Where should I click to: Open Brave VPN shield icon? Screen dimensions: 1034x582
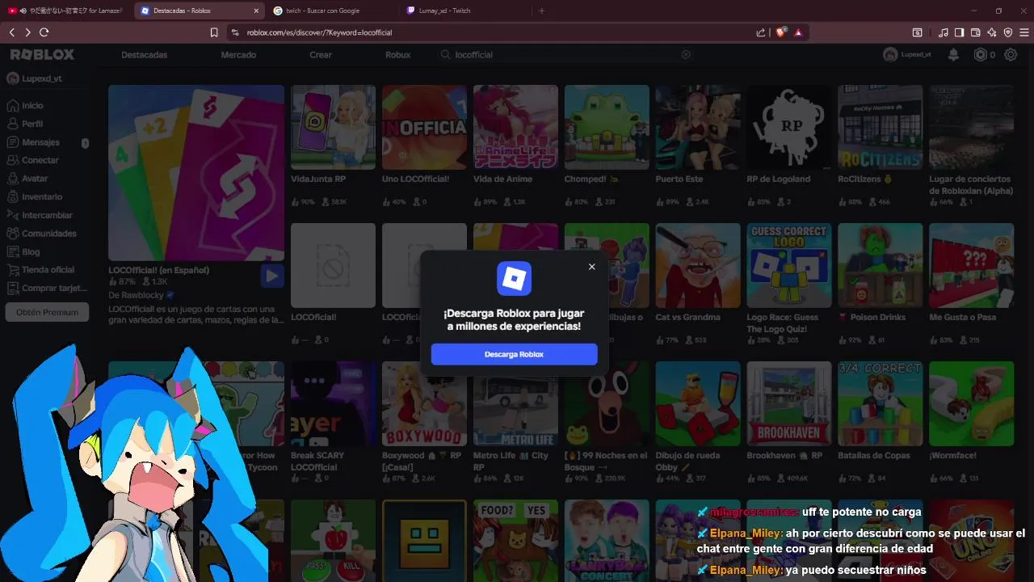[1008, 32]
